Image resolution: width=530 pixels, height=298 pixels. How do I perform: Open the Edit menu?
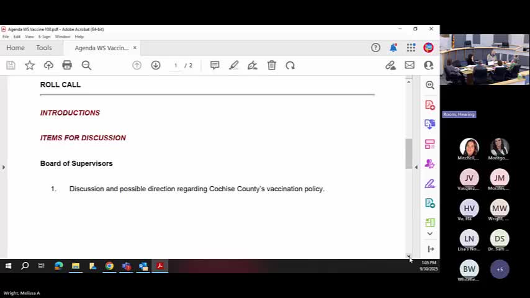[x=17, y=37]
